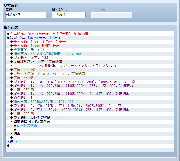Select the 显示图片: 1, 'YOU_DIED (血)' line
180x161 pixels.
[x=90, y=82]
